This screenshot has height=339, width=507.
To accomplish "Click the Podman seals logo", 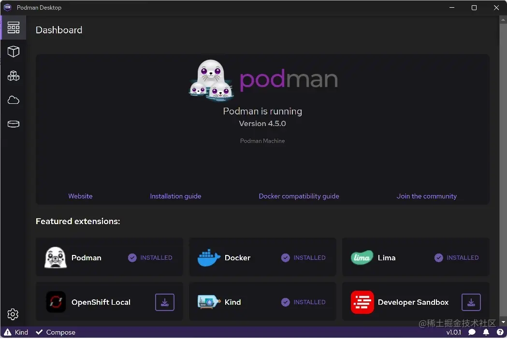I will (x=211, y=80).
